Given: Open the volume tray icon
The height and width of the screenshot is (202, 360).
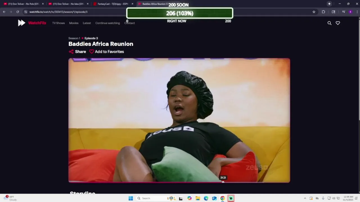Looking at the screenshot, I should (334, 198).
